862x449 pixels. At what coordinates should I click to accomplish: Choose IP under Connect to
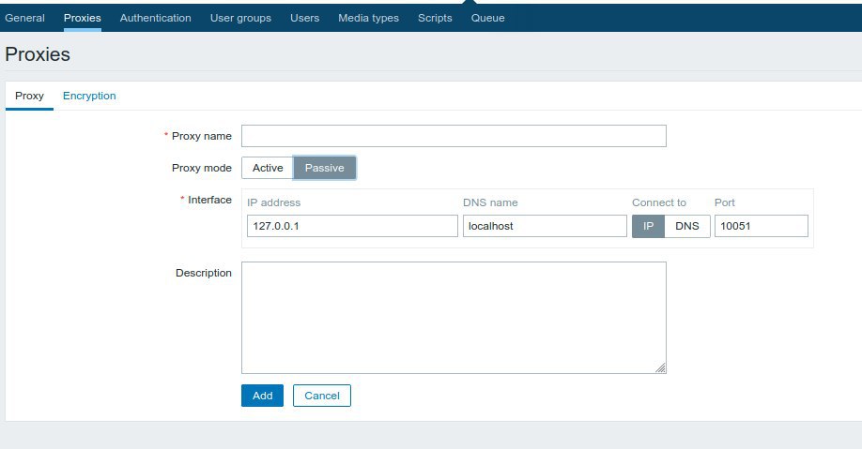648,226
